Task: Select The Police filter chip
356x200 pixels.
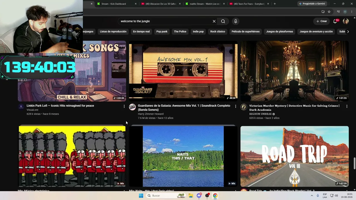Action: pos(180,32)
